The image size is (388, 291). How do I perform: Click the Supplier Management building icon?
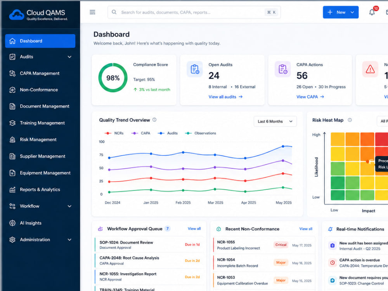(12, 156)
